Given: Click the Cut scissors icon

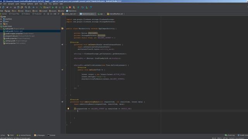Looking at the screenshot, I should 15,7.
